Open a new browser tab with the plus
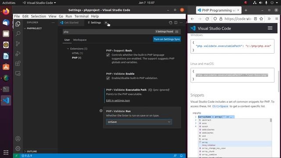 pyautogui.click(x=246, y=11)
